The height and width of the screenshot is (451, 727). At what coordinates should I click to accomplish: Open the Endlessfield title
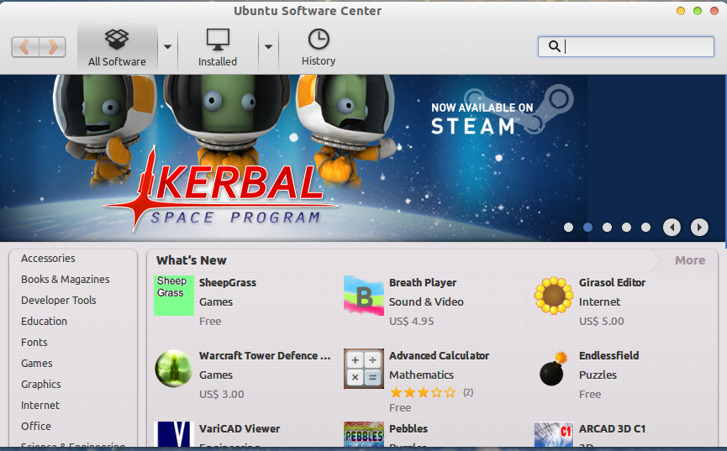(608, 355)
